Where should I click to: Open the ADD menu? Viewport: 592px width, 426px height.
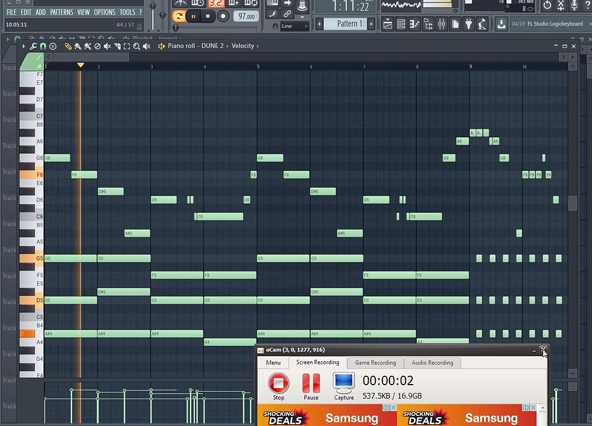click(40, 12)
